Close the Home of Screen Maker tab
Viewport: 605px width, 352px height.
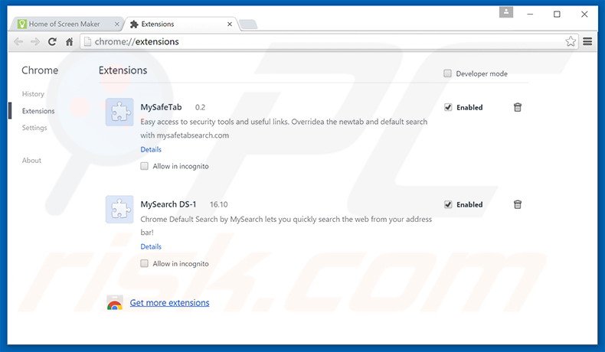click(117, 24)
